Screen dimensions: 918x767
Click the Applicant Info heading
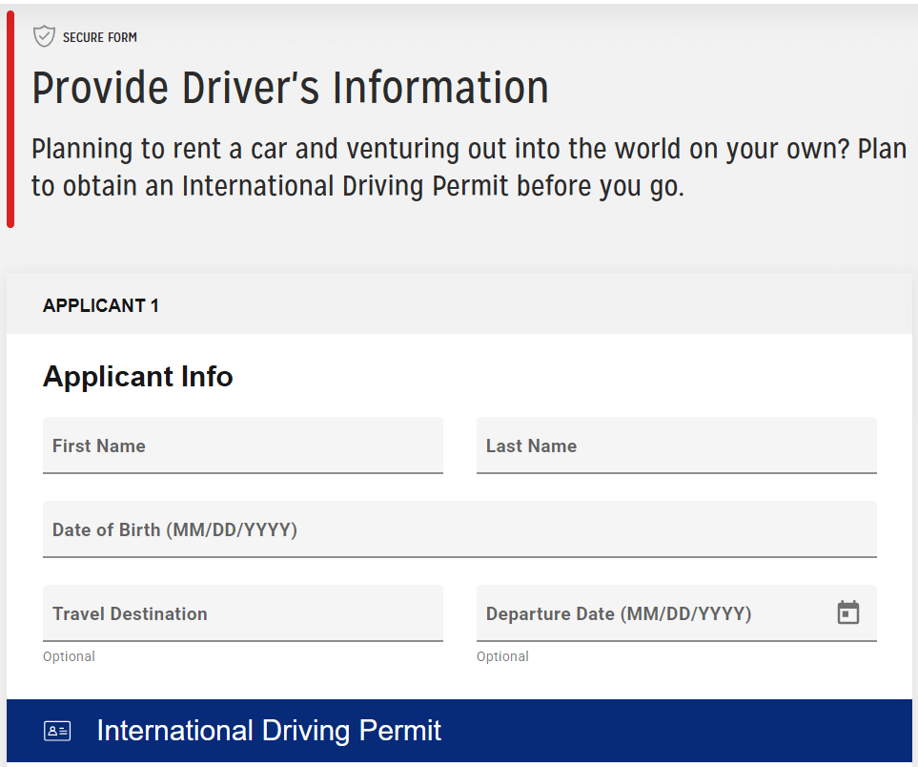(138, 376)
